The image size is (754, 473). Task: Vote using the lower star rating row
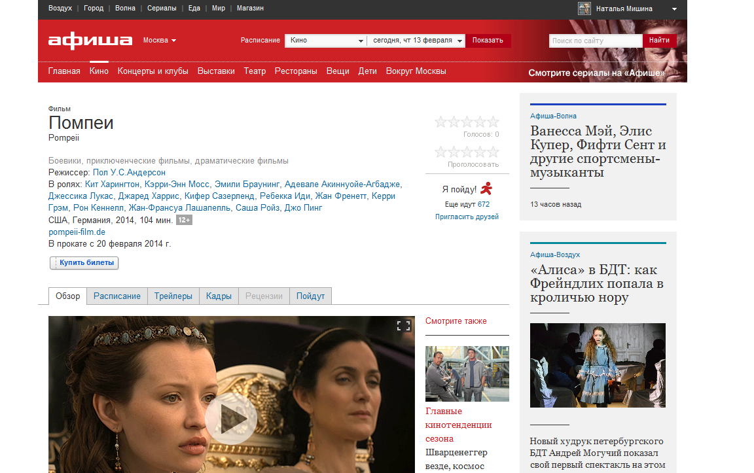[467, 152]
